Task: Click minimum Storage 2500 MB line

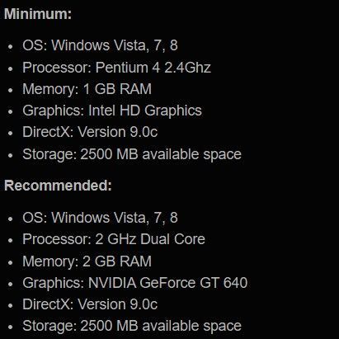Action: pos(132,154)
